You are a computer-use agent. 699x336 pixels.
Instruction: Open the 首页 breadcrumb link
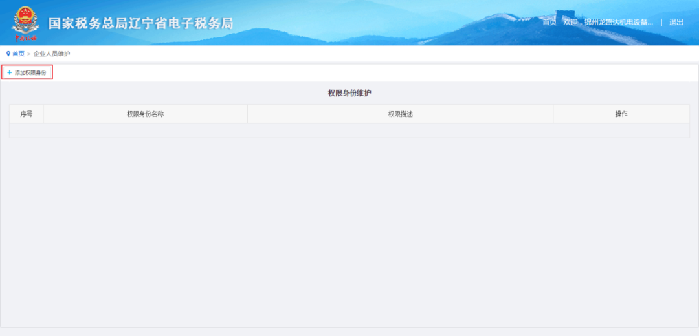click(x=18, y=54)
